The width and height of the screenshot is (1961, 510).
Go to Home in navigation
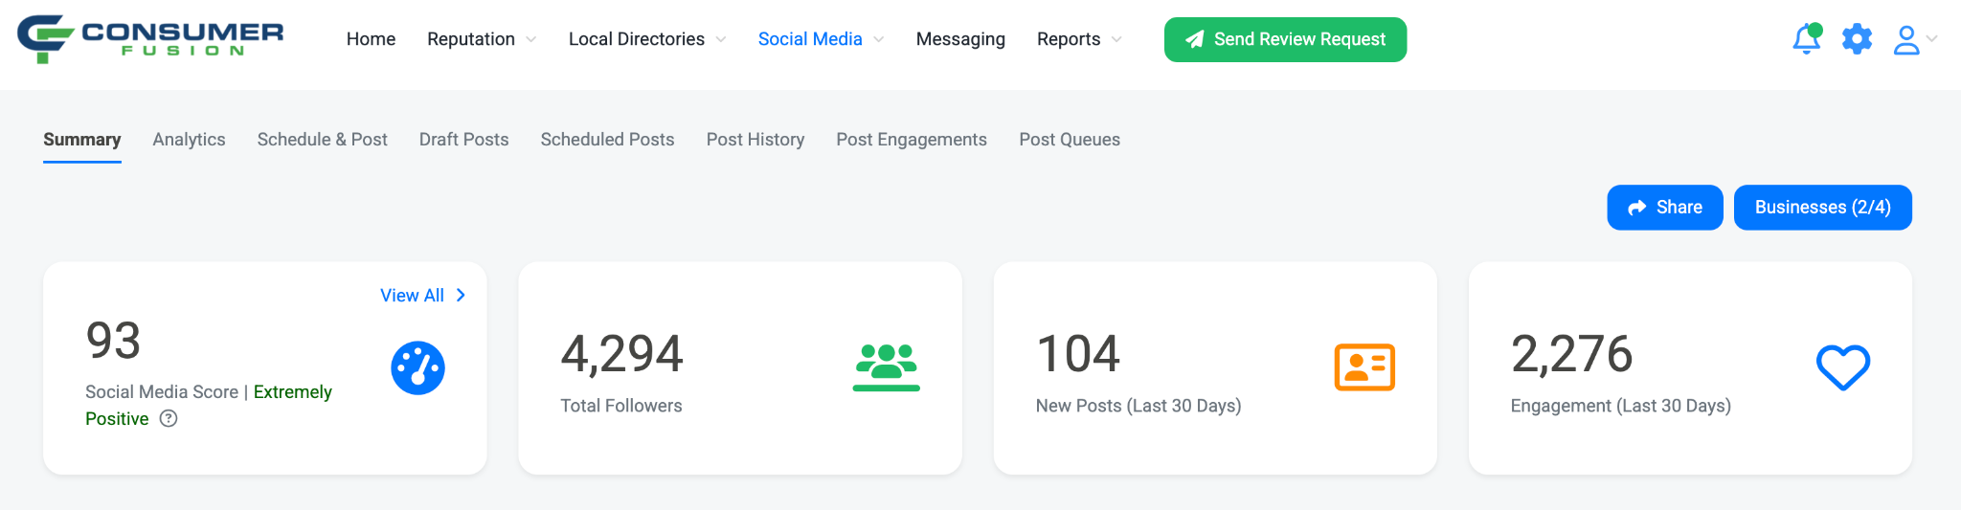tap(371, 39)
